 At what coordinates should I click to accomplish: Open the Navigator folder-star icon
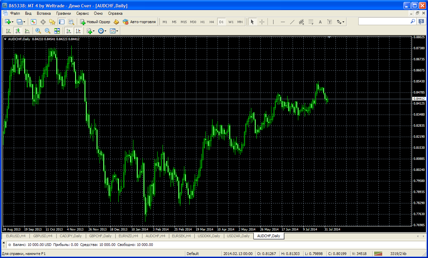tap(52, 22)
